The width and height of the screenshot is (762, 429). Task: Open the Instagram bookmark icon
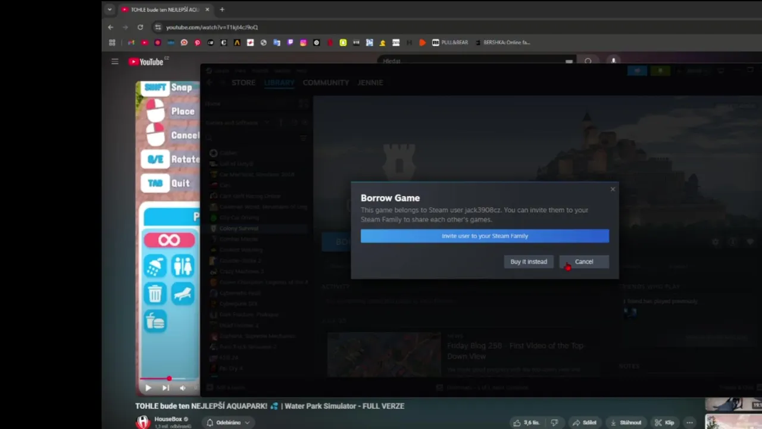(303, 42)
